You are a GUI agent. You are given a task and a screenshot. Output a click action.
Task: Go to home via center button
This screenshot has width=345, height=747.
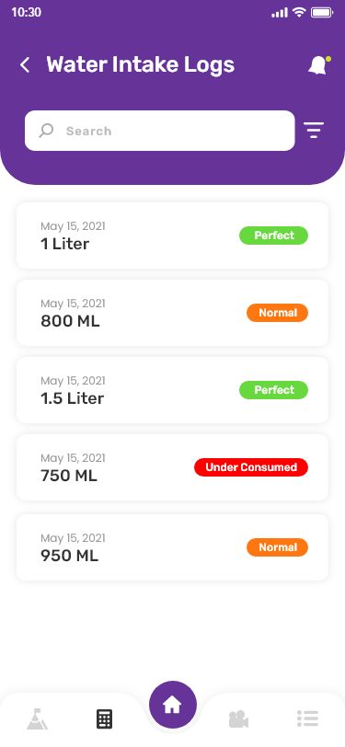(x=173, y=705)
